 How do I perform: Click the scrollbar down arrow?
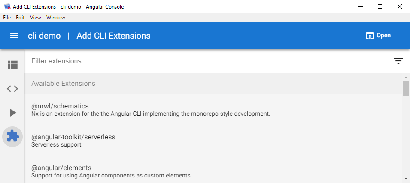(406, 179)
